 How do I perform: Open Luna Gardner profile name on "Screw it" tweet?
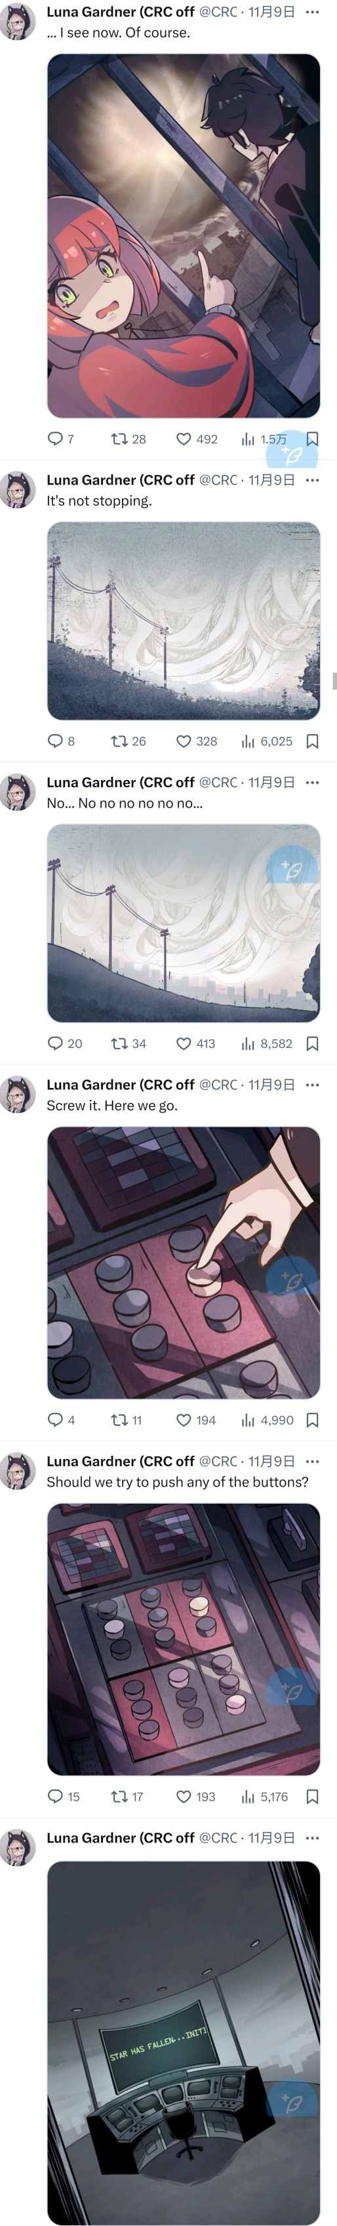pos(121,1085)
